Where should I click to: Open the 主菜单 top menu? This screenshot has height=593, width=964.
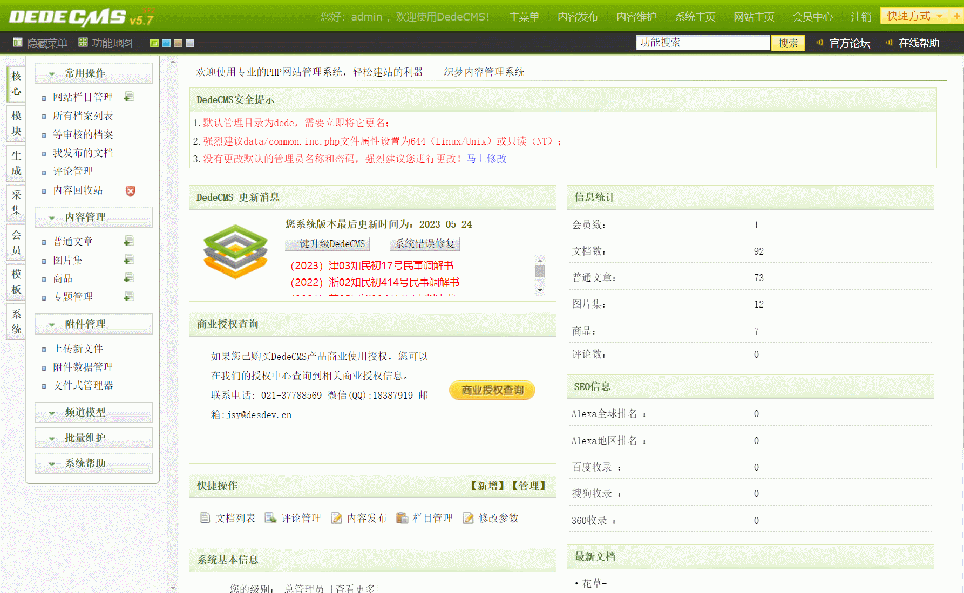pyautogui.click(x=524, y=17)
